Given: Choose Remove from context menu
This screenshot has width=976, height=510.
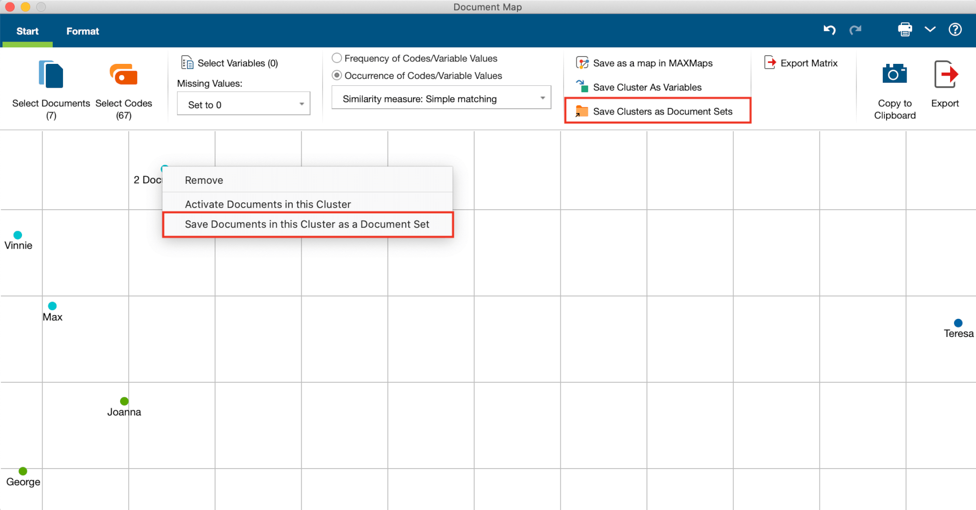Looking at the screenshot, I should 307,180.
